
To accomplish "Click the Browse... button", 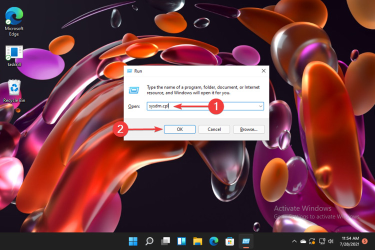I will (x=248, y=129).
